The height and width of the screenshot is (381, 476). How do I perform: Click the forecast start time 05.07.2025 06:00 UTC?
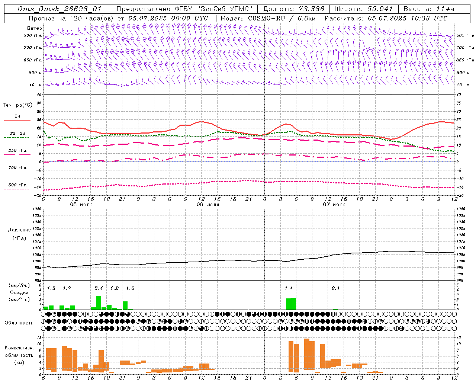click(168, 18)
